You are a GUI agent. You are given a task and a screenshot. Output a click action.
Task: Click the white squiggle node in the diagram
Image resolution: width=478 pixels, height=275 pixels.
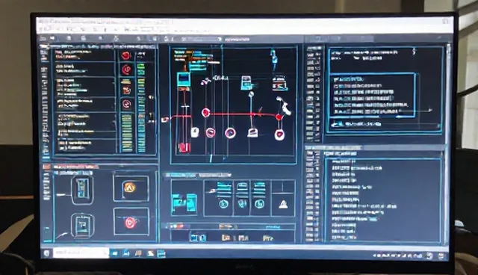coord(206,81)
